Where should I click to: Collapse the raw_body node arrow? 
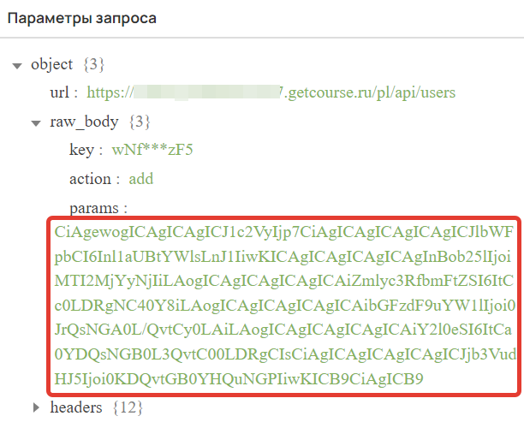pyautogui.click(x=36, y=123)
